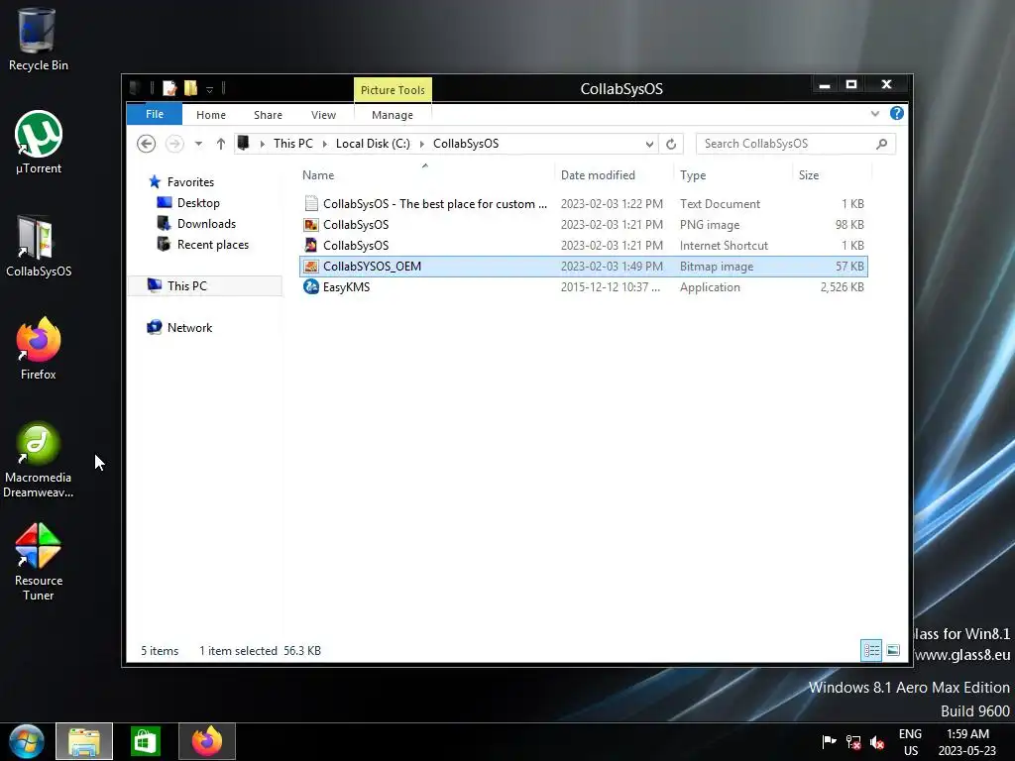Image resolution: width=1015 pixels, height=761 pixels.
Task: Click the Firefox taskbar button
Action: [x=207, y=741]
